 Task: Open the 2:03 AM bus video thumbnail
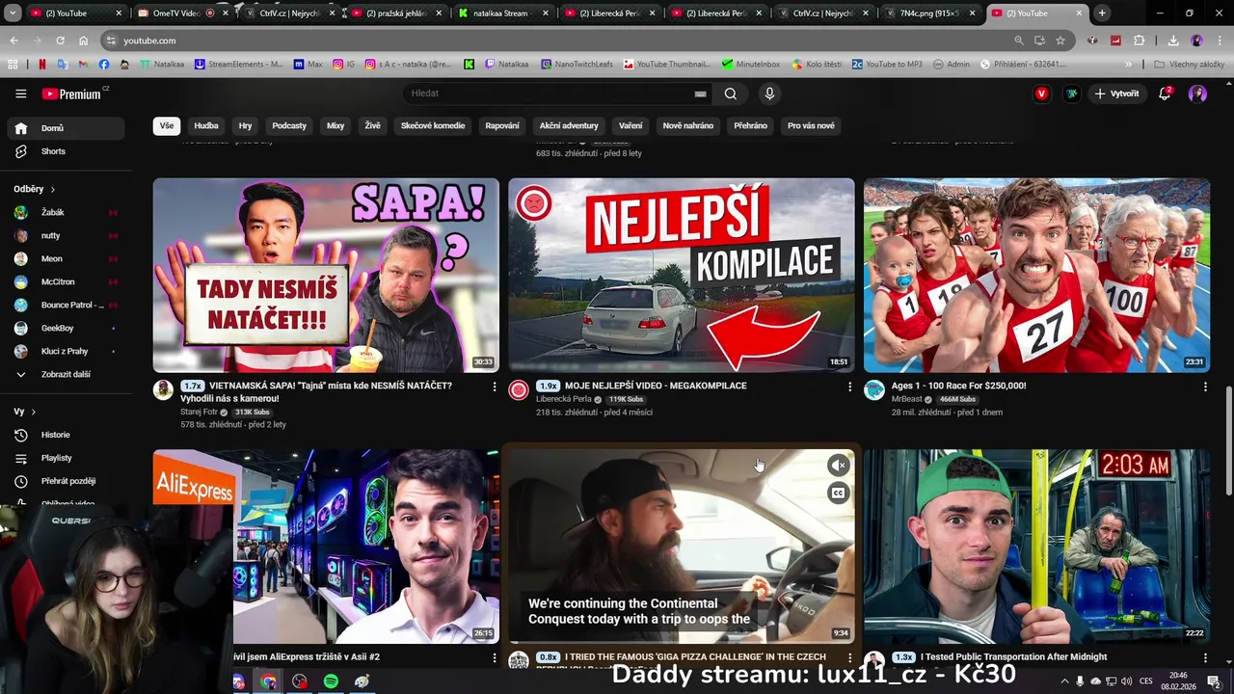pos(1036,547)
